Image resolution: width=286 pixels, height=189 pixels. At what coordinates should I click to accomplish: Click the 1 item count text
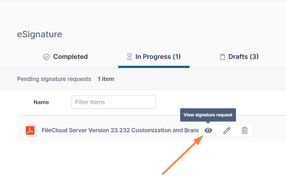(x=106, y=79)
